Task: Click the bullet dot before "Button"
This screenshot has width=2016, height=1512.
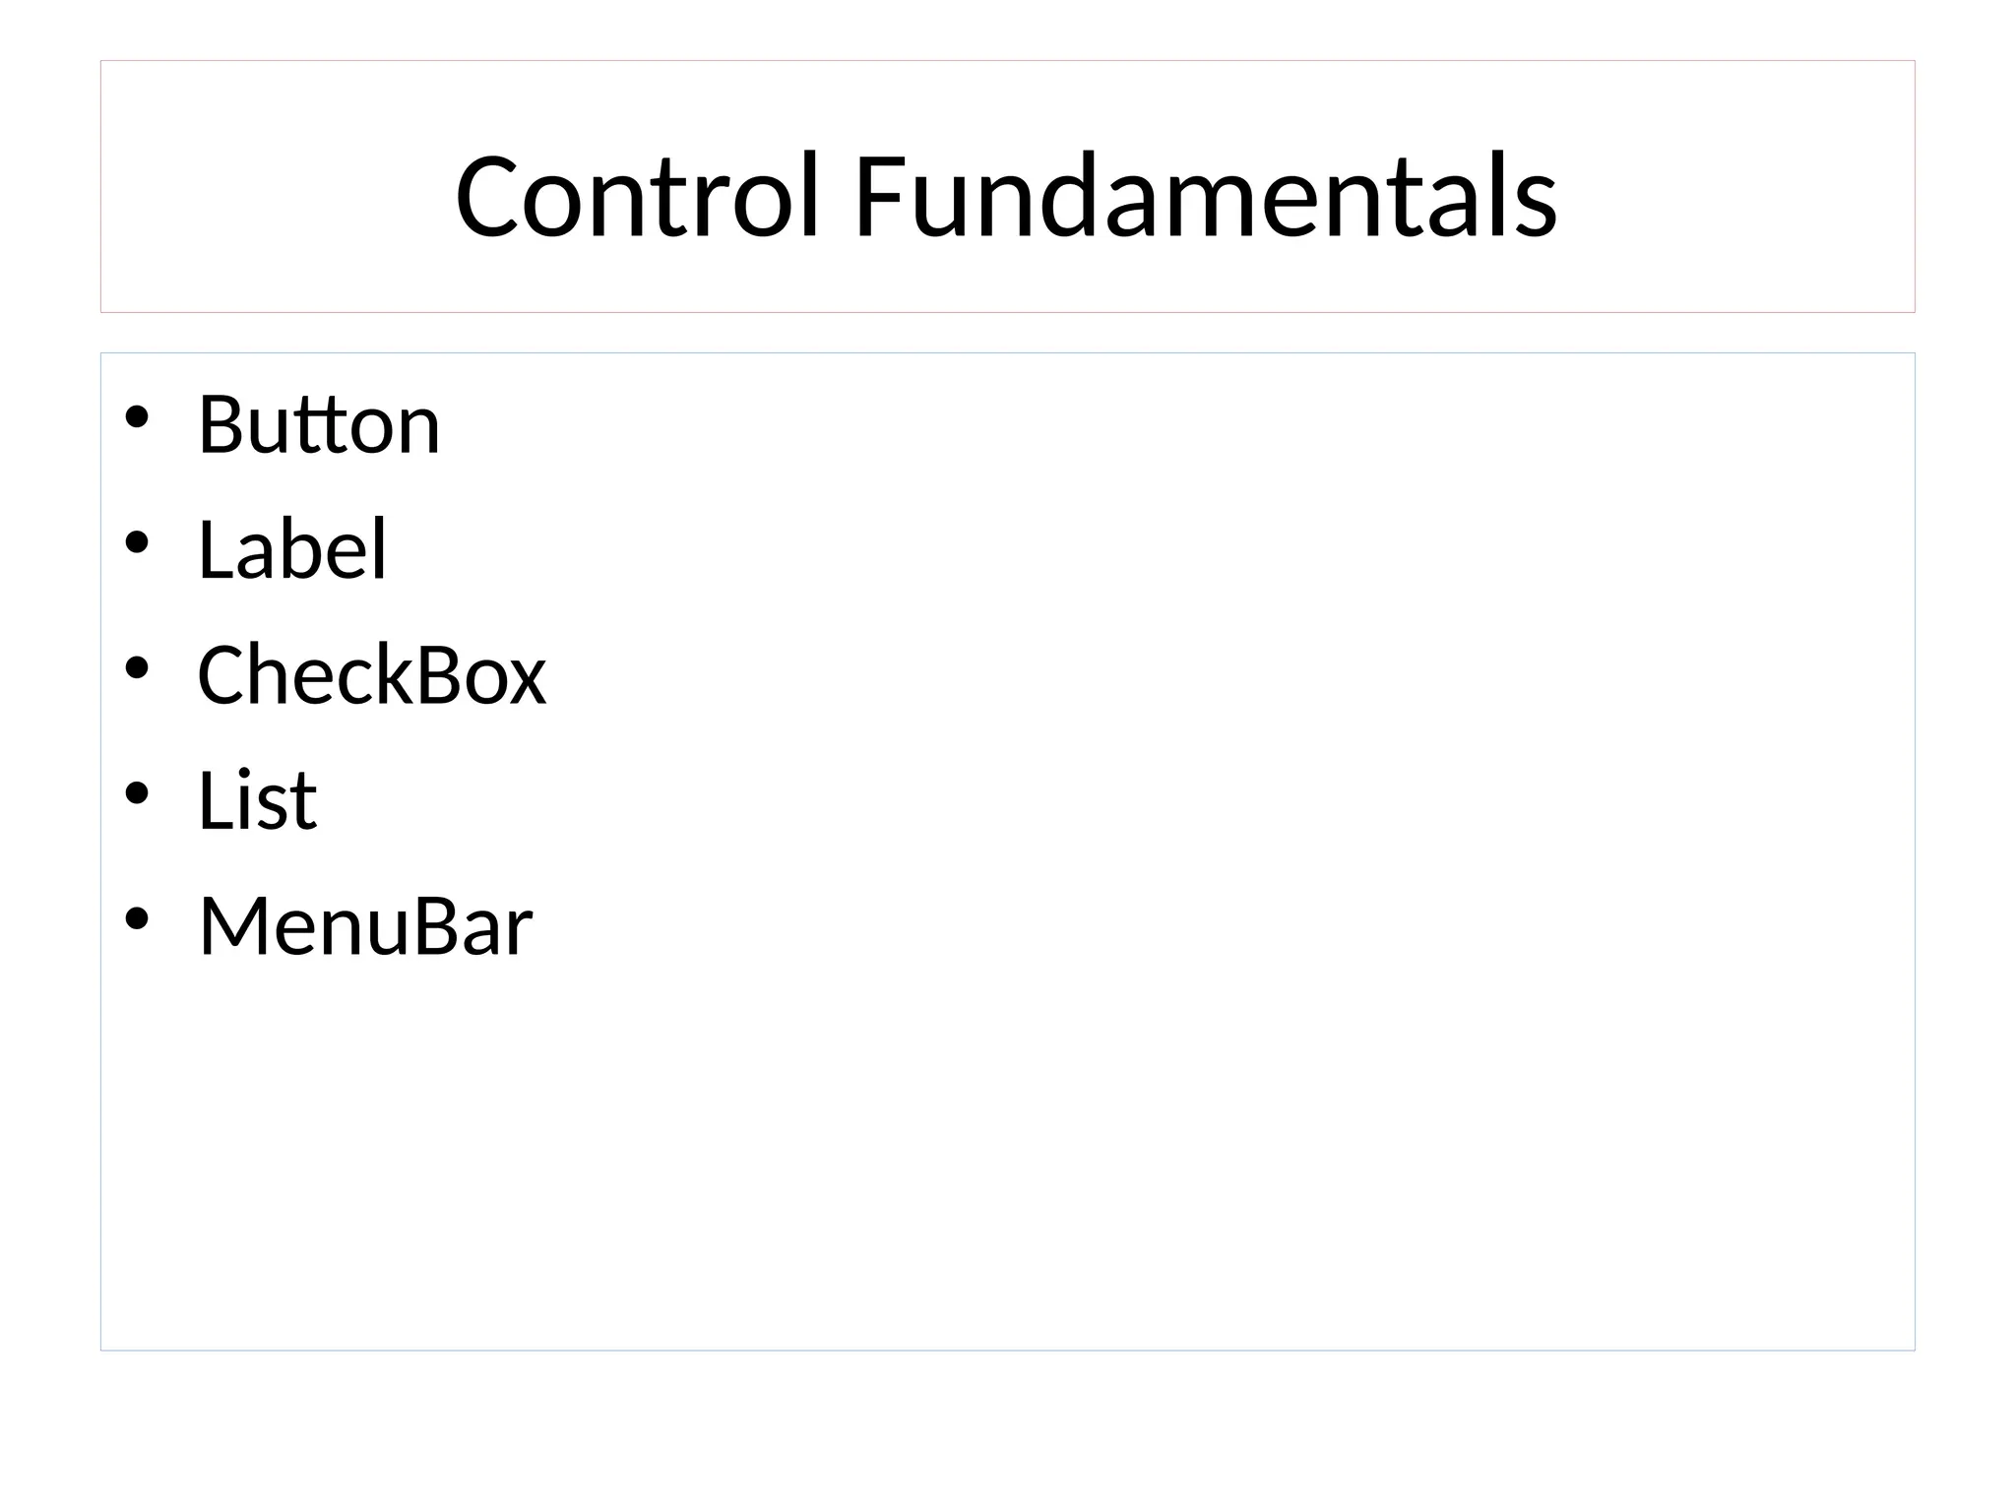Action: [137, 417]
